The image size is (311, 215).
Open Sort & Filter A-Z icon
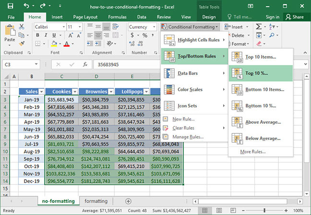(x=271, y=26)
